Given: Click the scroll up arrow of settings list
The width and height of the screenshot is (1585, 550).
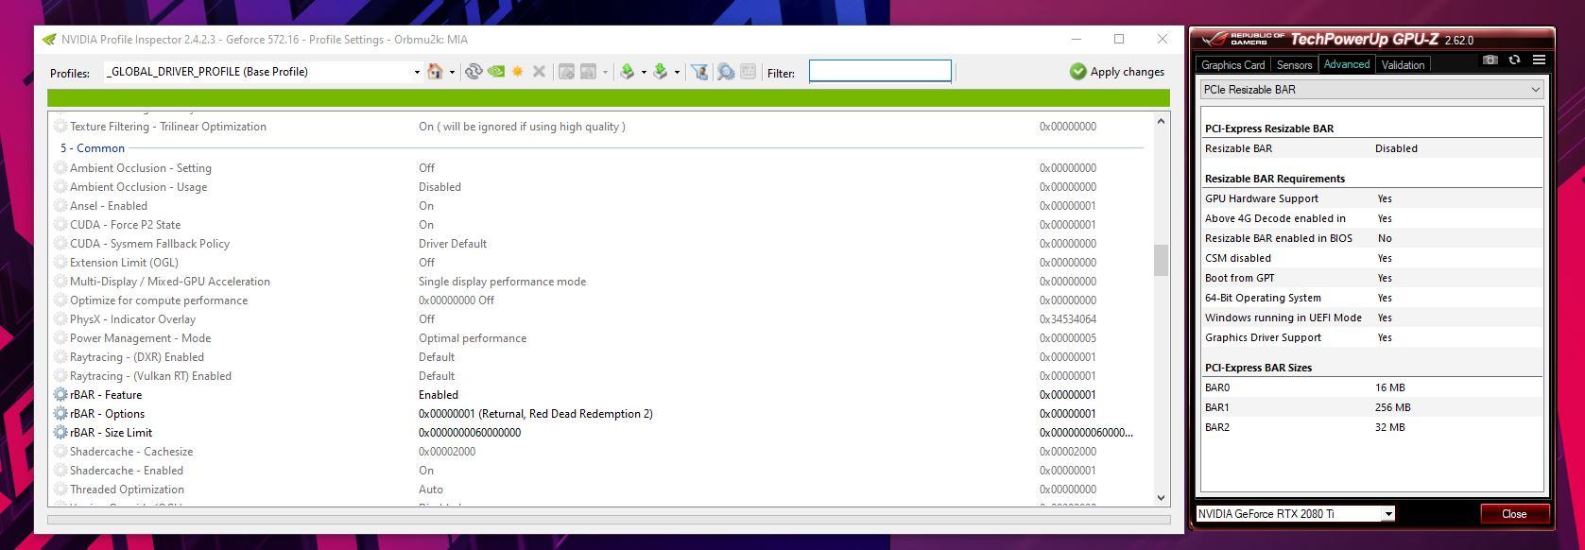Looking at the screenshot, I should [x=1162, y=121].
